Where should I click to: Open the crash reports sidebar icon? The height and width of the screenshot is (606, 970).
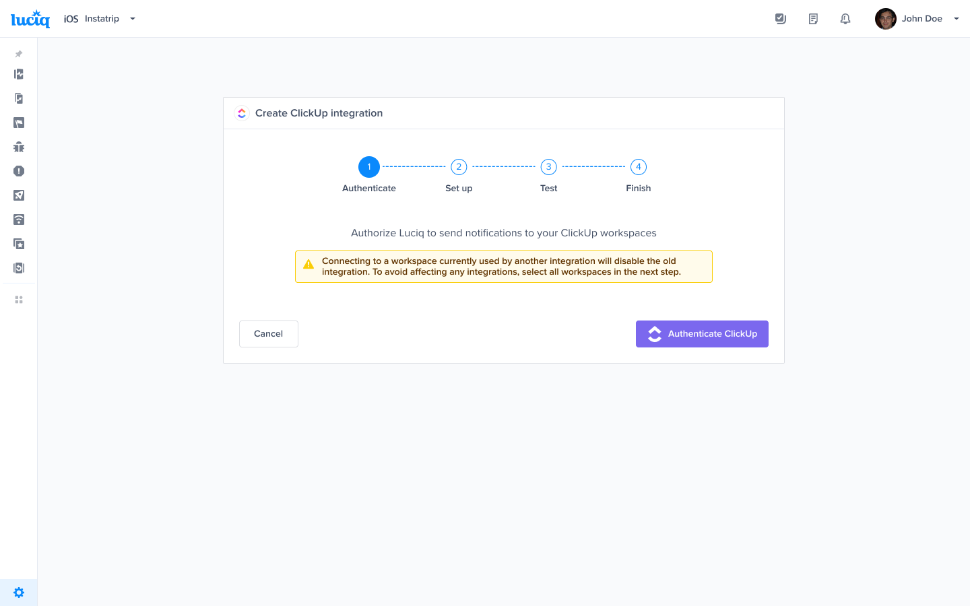point(18,171)
